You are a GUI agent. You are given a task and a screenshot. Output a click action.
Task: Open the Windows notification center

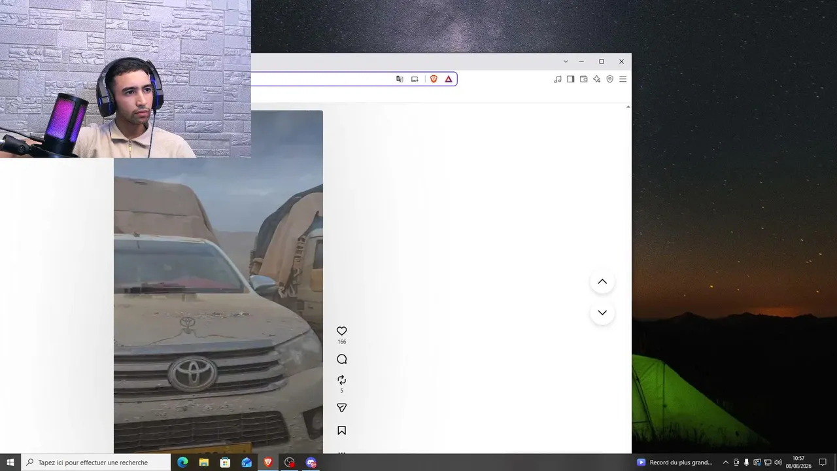[823, 462]
